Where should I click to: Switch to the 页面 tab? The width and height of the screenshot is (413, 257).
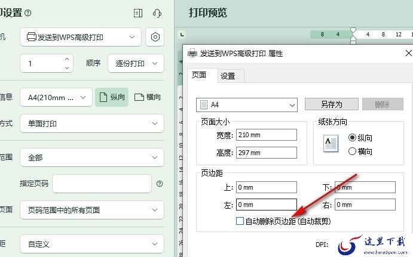[199, 75]
